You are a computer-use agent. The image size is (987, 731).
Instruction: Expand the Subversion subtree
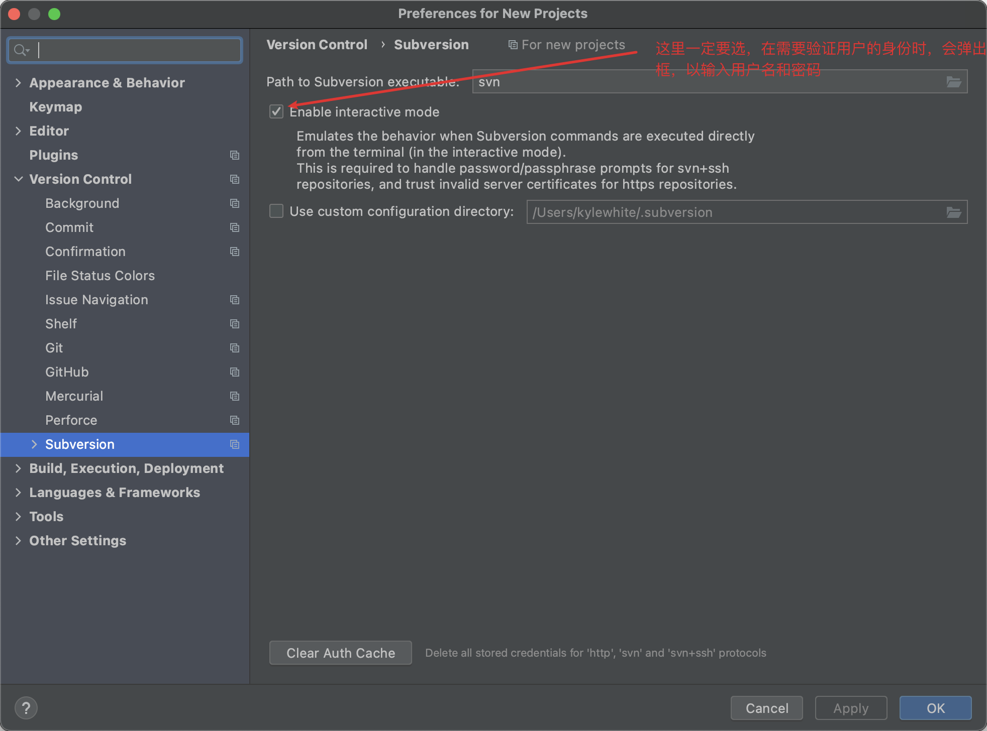(35, 444)
